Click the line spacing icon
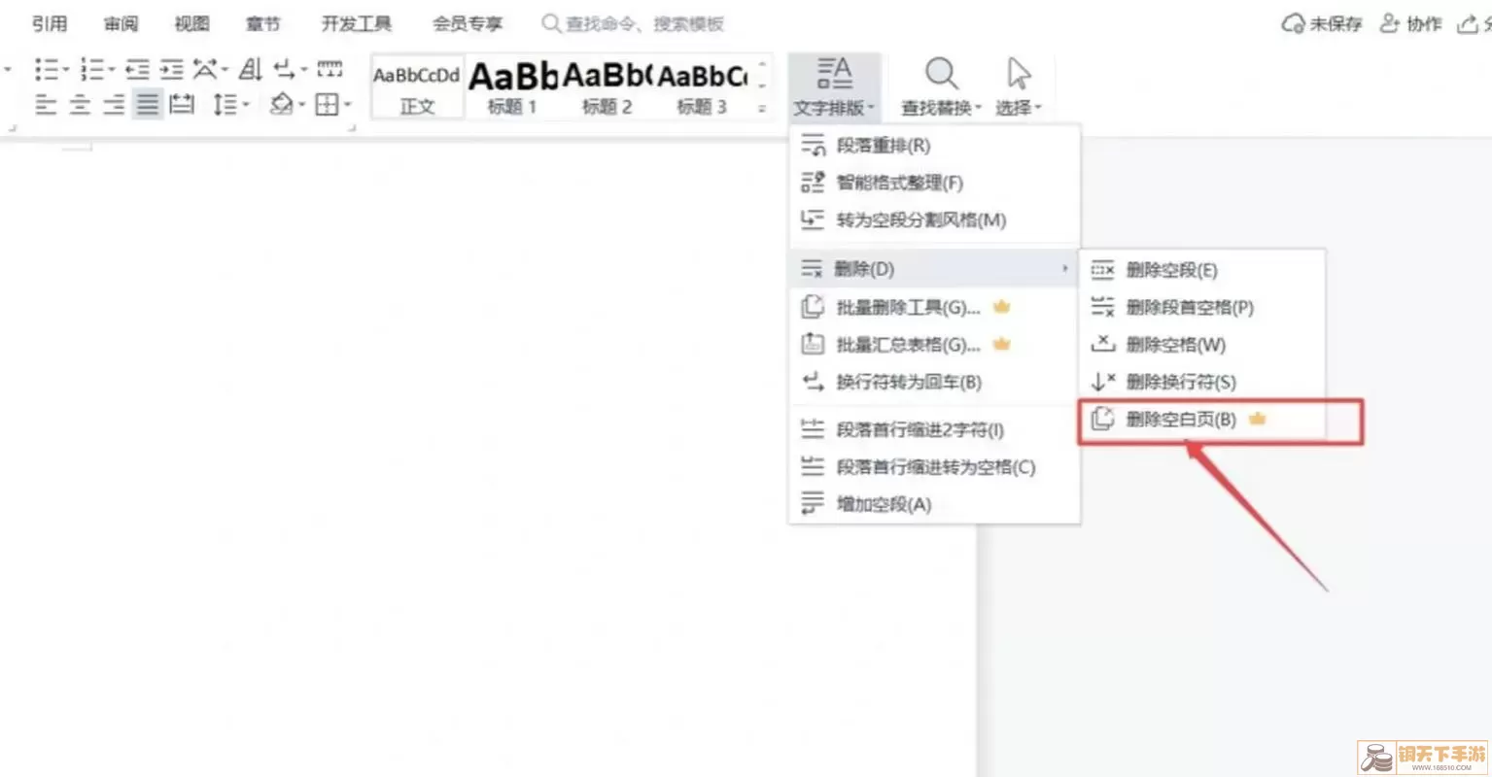 (x=225, y=103)
